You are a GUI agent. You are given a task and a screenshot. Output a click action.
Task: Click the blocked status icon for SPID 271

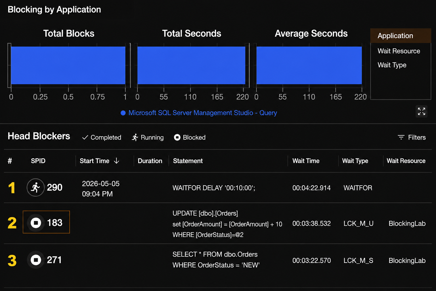[x=36, y=260]
